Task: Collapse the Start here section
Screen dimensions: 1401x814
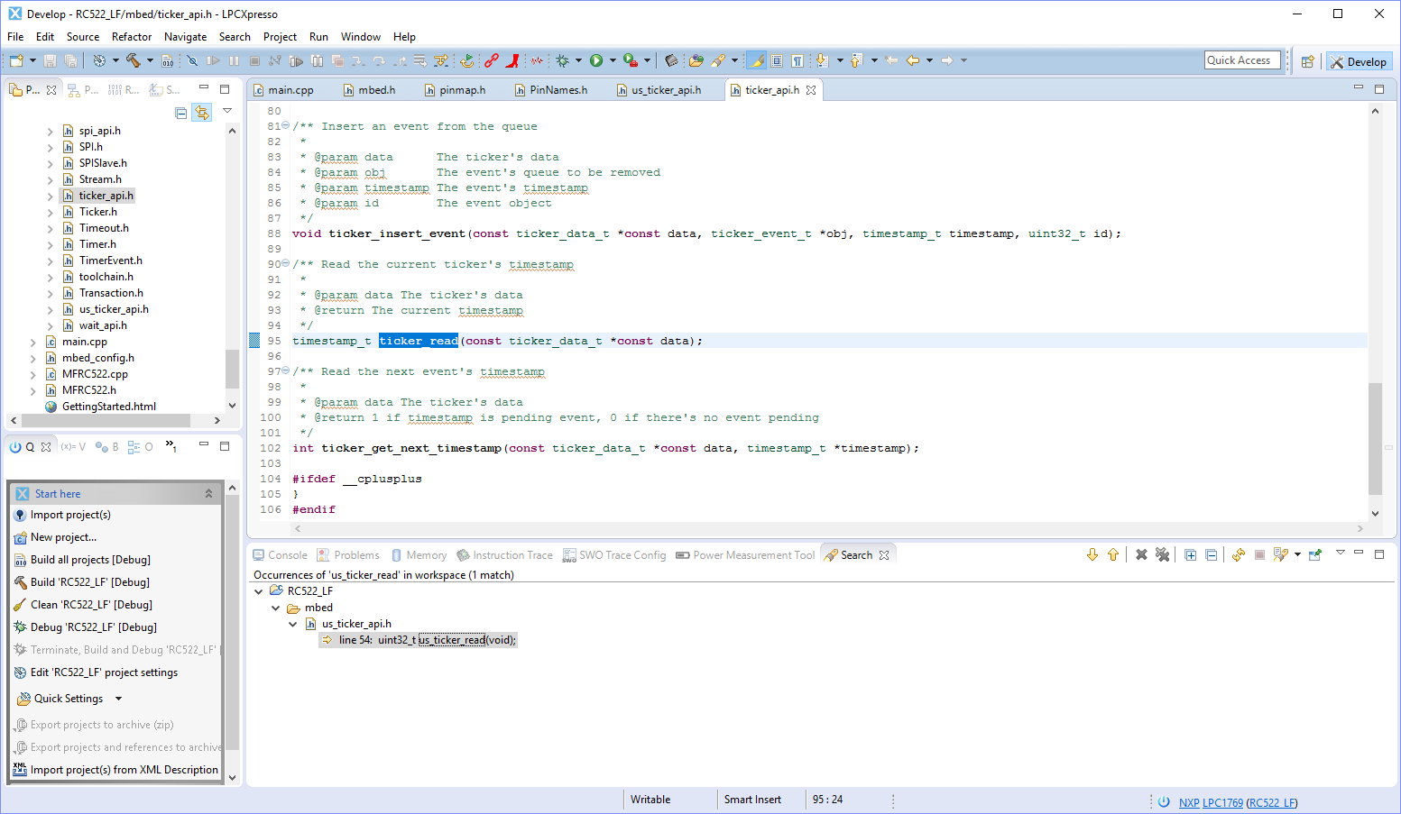Action: (208, 494)
